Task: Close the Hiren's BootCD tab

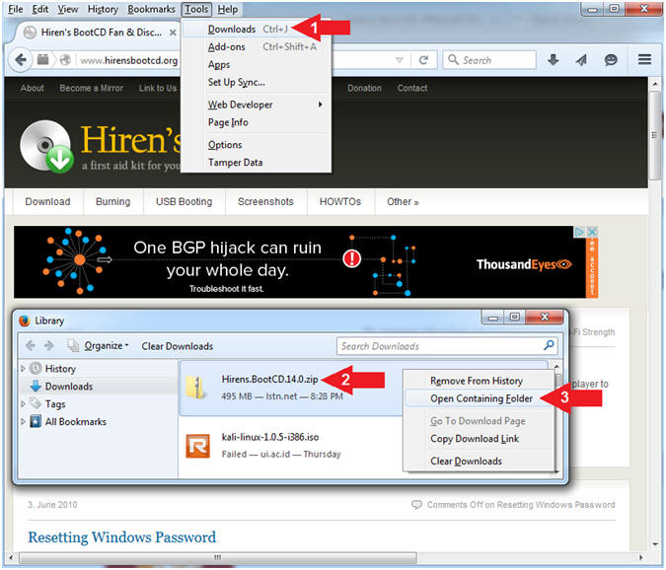Action: (173, 33)
